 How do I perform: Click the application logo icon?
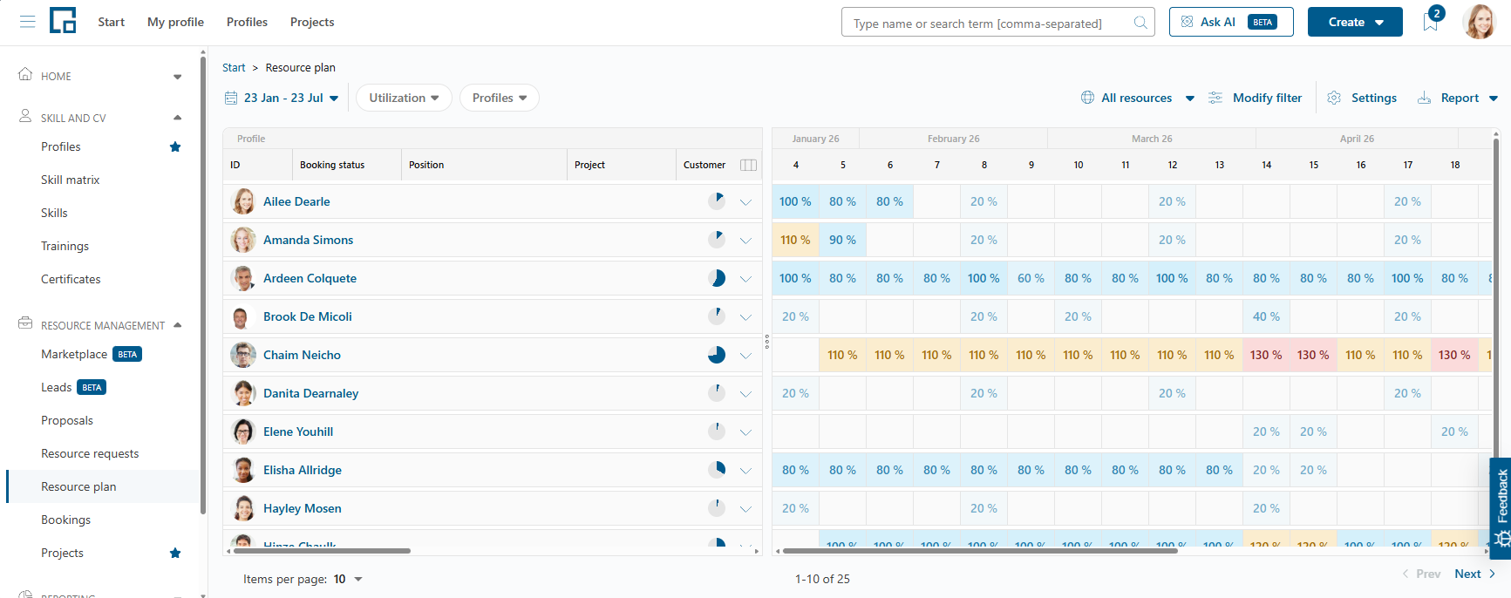(x=63, y=20)
